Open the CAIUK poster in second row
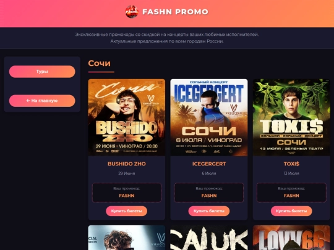The height and width of the screenshot is (250, 334). click(209, 238)
